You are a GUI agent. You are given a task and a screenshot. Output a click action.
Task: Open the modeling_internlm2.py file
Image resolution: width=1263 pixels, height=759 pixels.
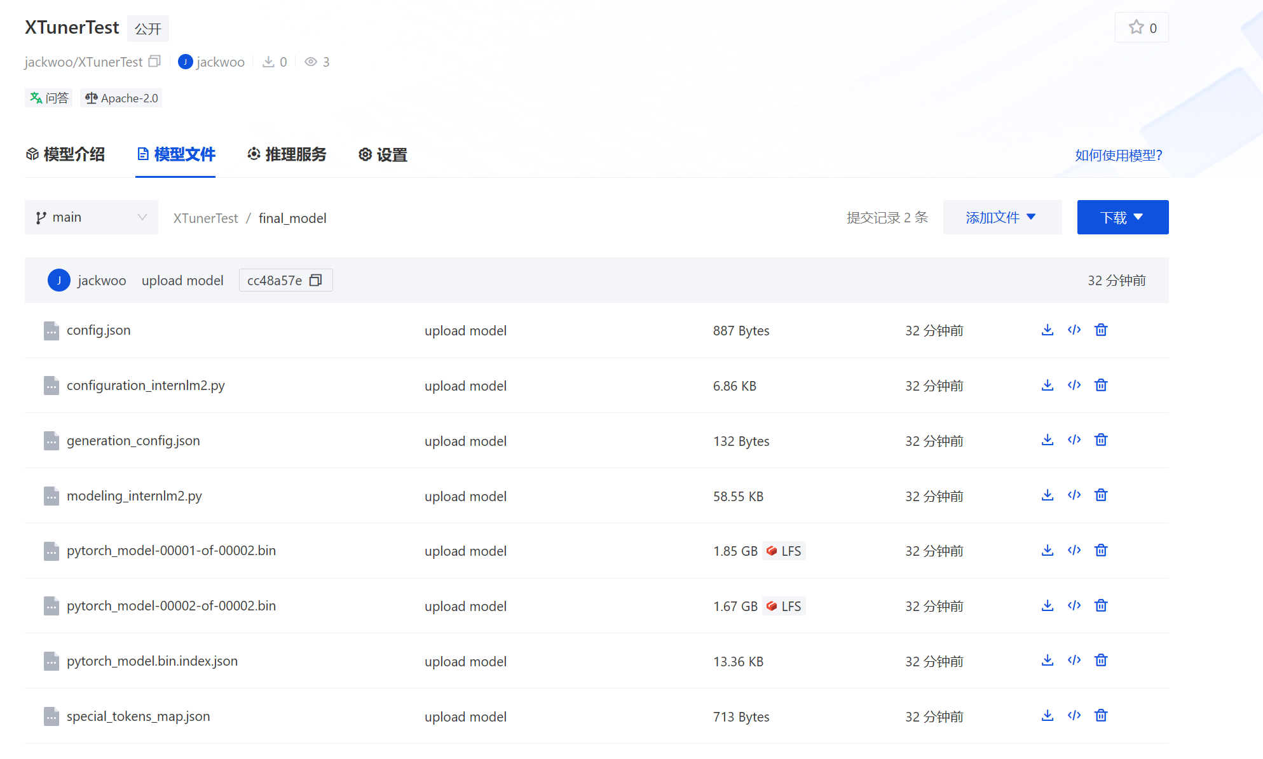coord(134,495)
